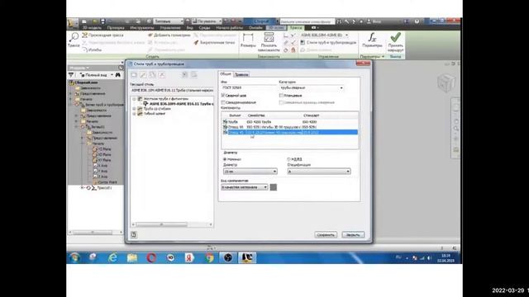
Task: Click the filter funnel icon in browser
Action: (x=71, y=75)
